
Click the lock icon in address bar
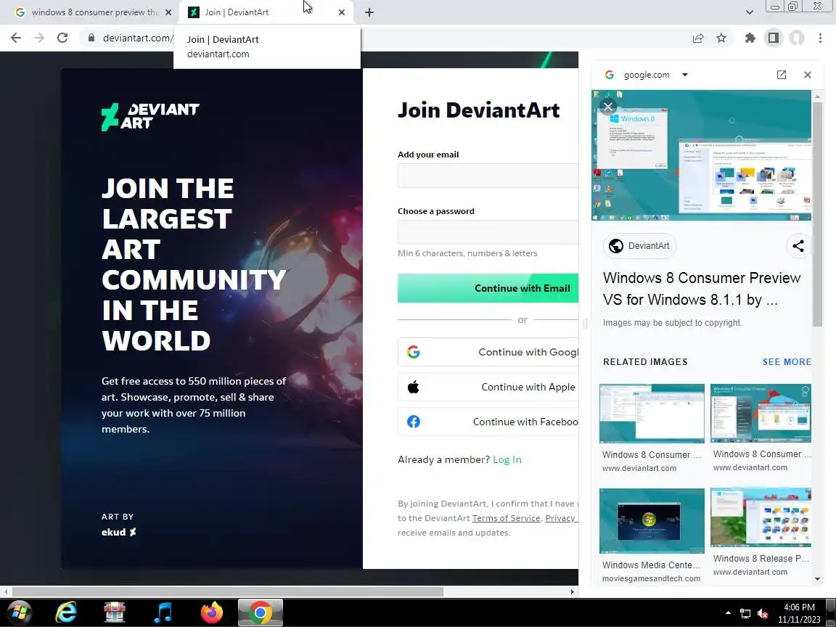click(x=91, y=38)
